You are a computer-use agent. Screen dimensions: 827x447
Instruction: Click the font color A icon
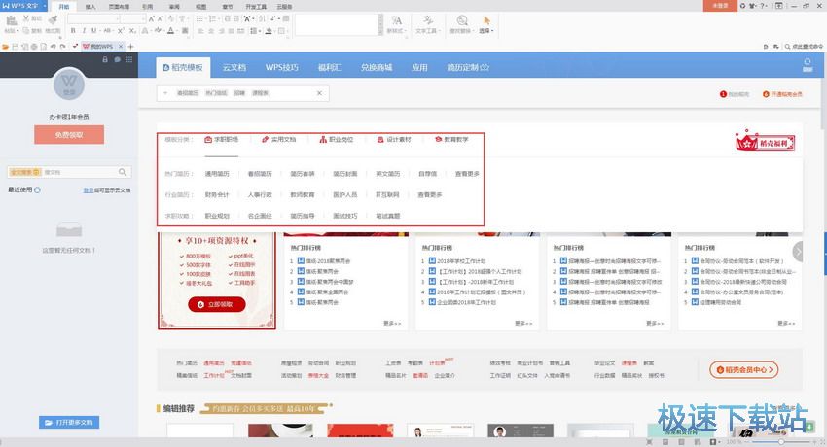(x=170, y=31)
